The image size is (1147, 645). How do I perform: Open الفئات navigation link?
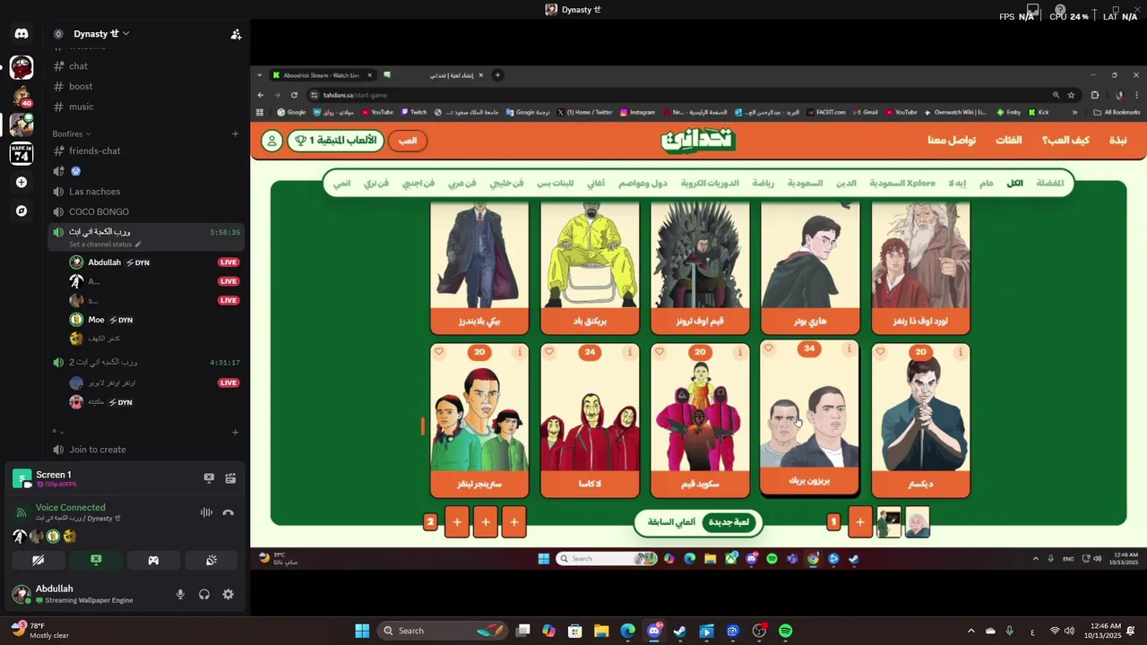click(x=1008, y=141)
